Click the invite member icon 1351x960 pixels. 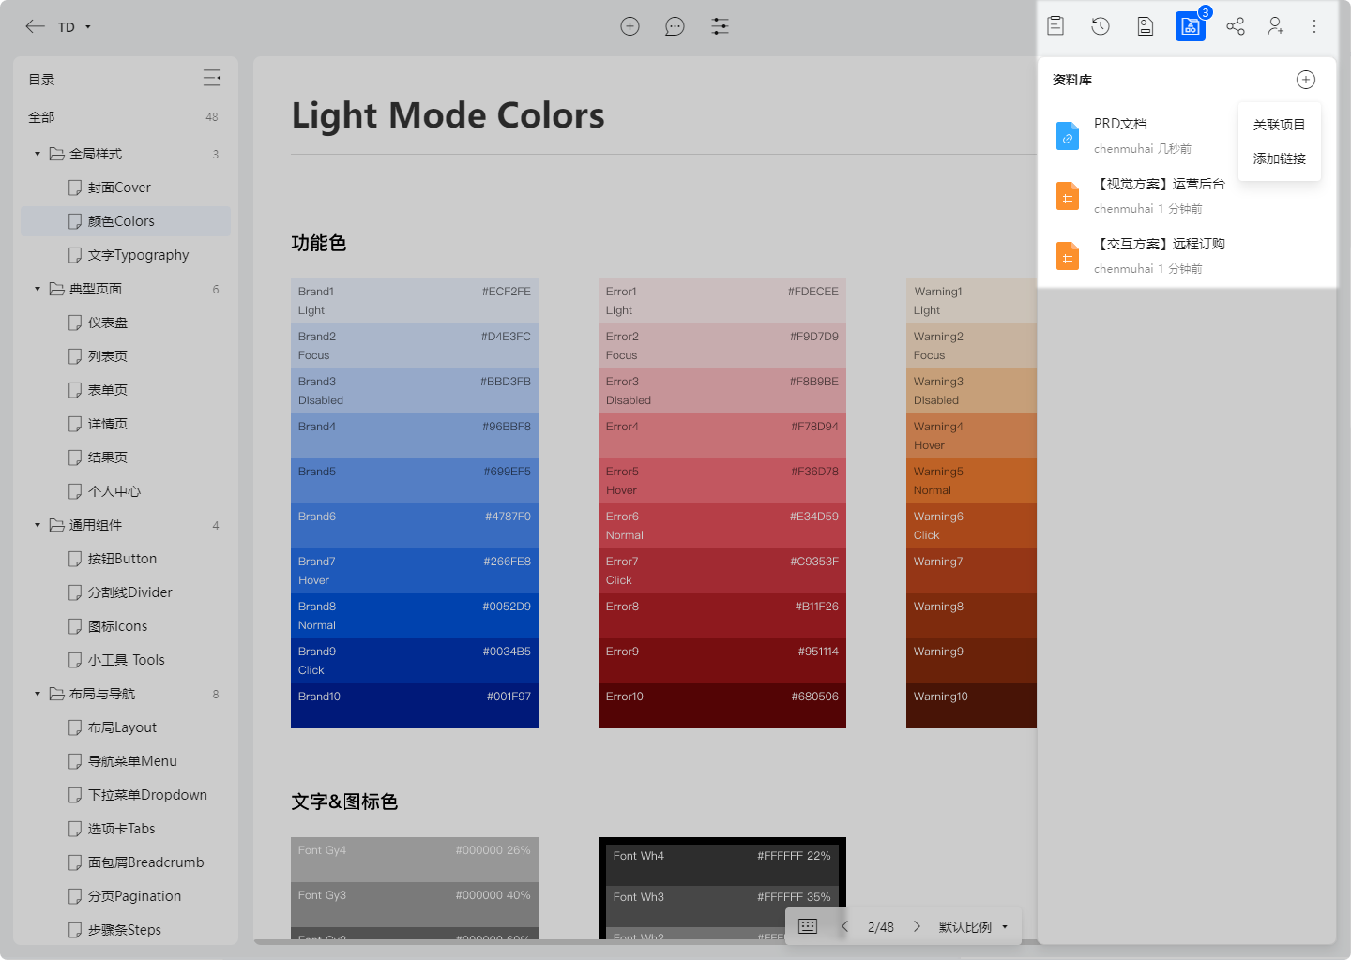coord(1275,26)
